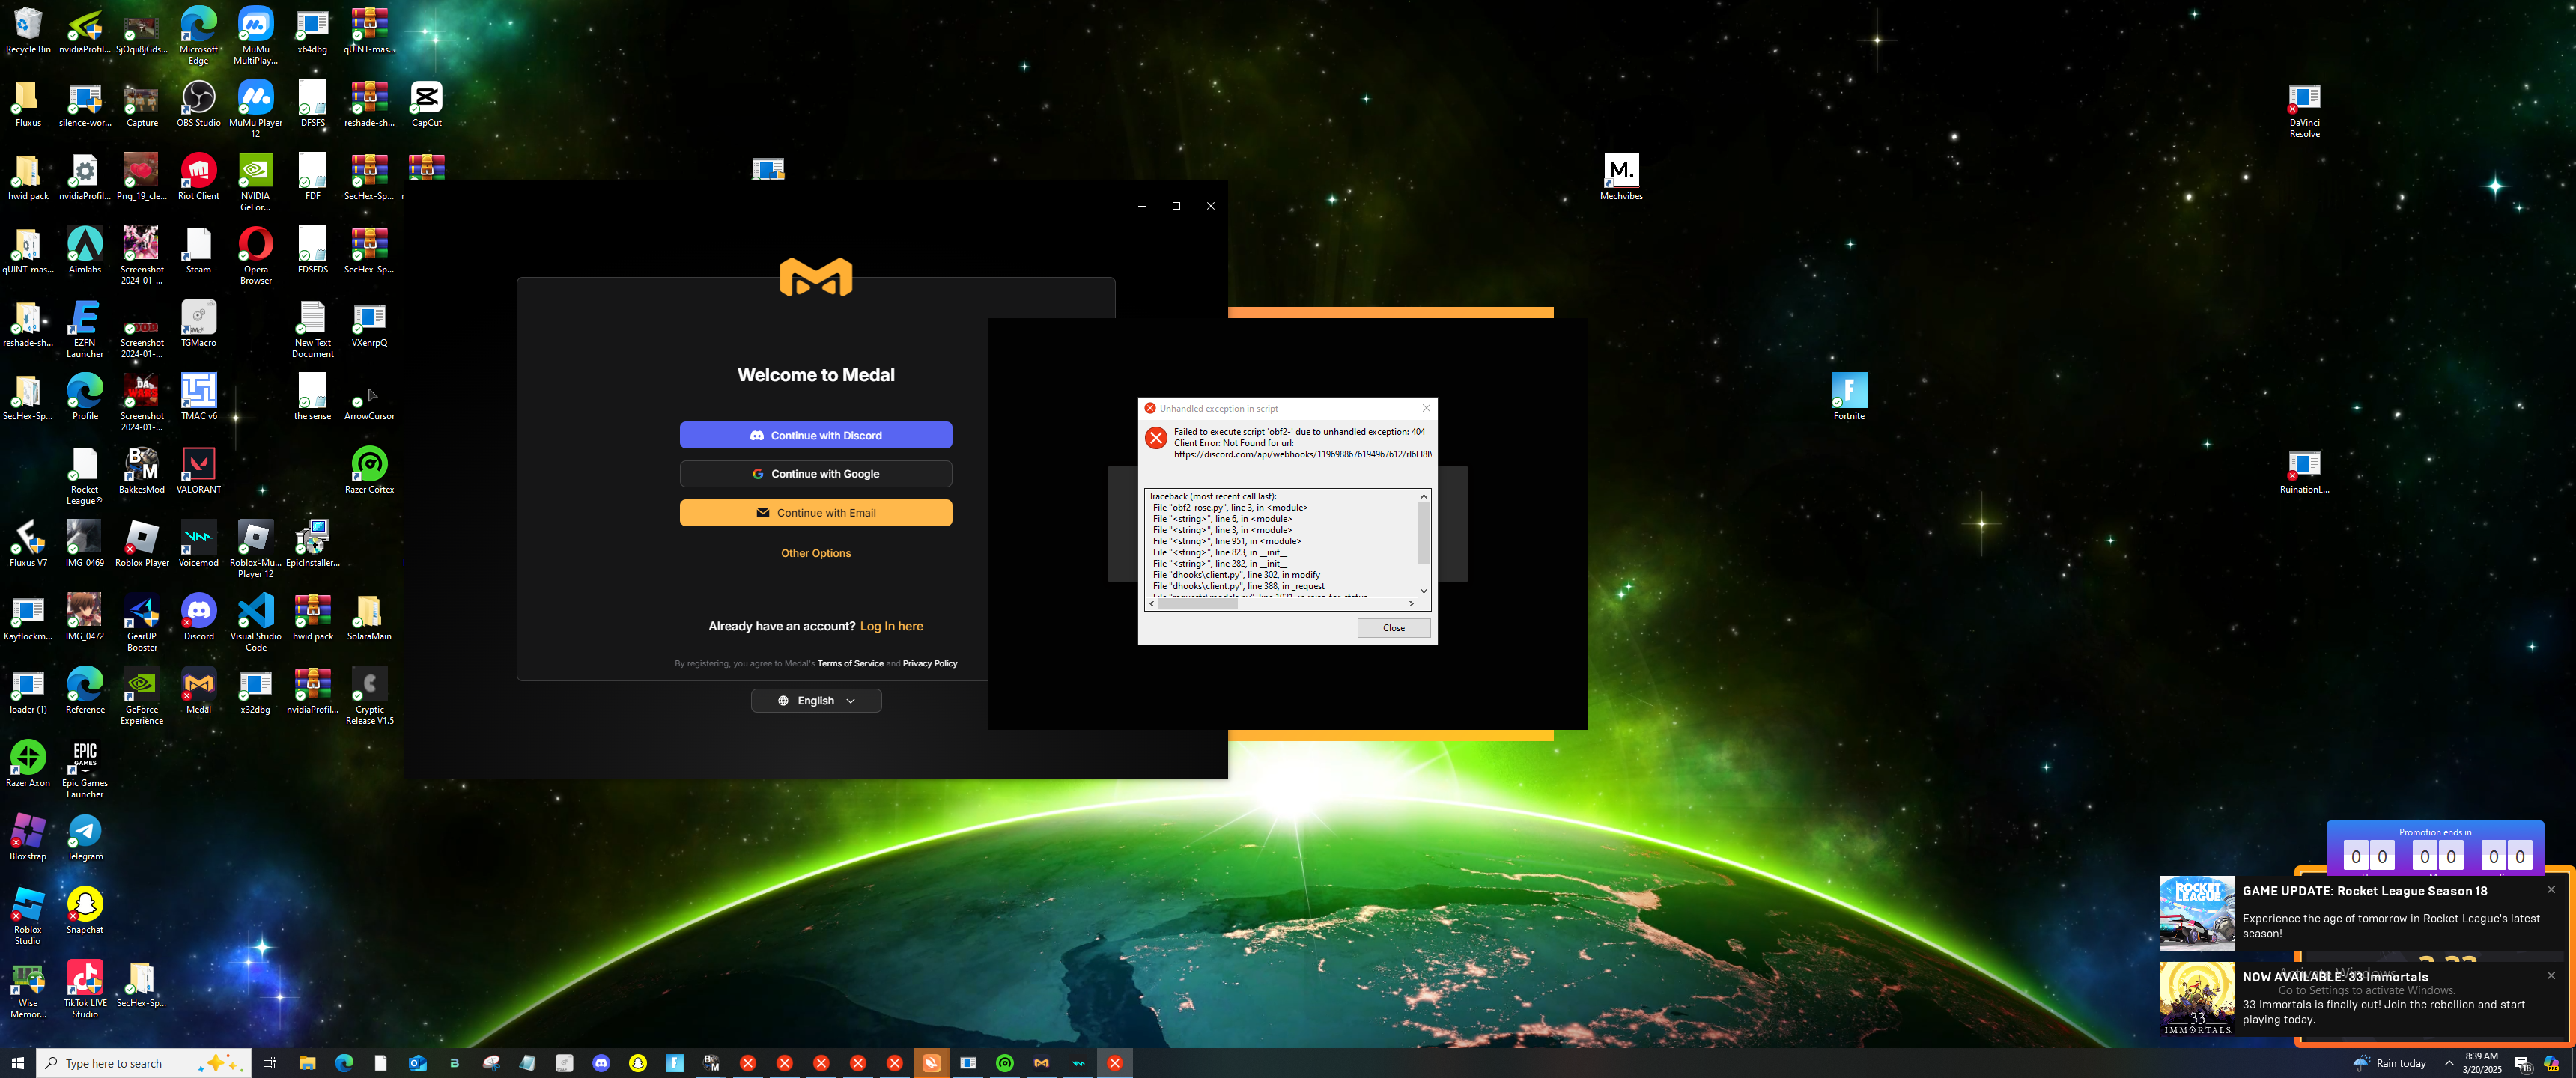This screenshot has width=2576, height=1078.
Task: Click Continue with Discord button
Action: click(x=815, y=436)
